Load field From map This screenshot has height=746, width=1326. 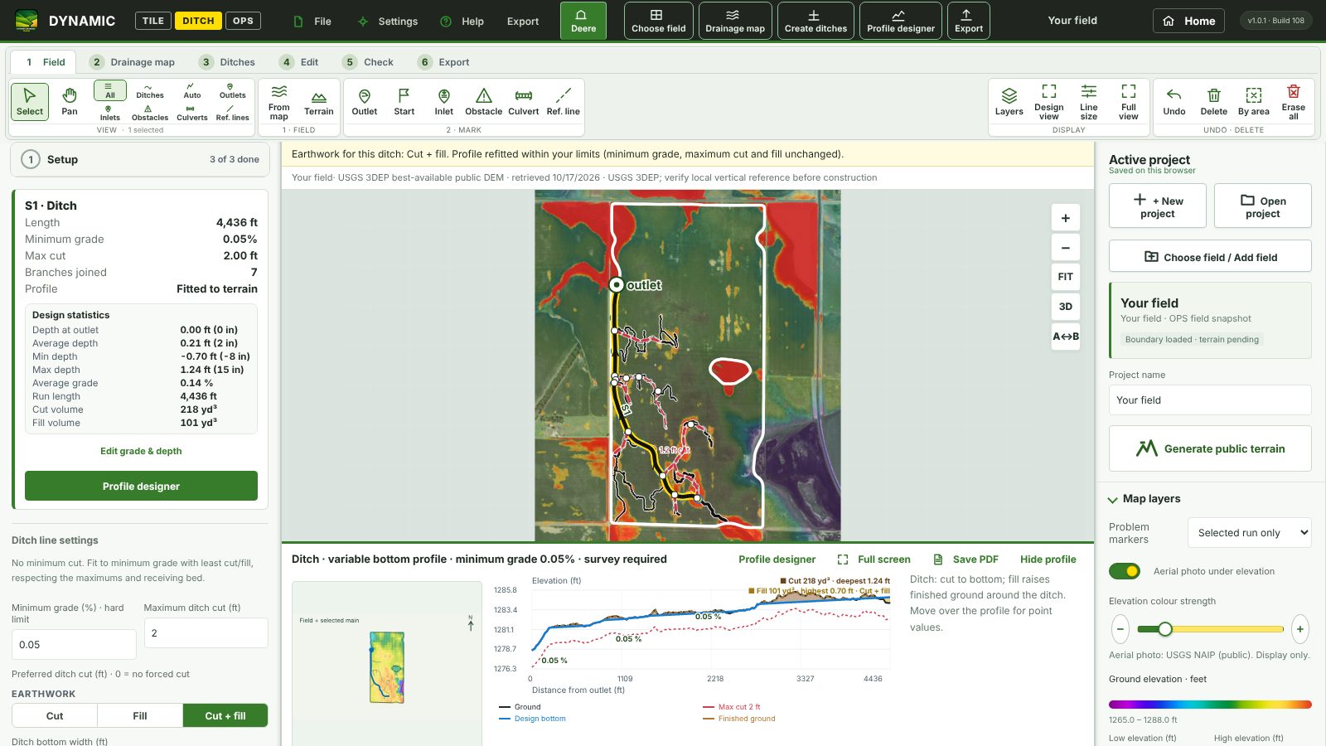click(x=279, y=102)
